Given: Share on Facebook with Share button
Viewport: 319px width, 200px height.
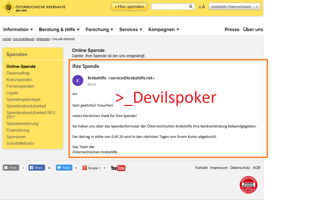Looking at the screenshot, I should [x=37, y=168].
